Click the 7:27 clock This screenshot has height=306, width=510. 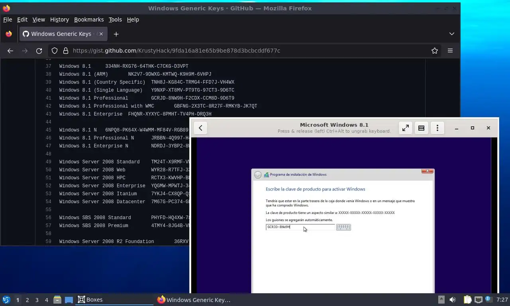point(502,300)
